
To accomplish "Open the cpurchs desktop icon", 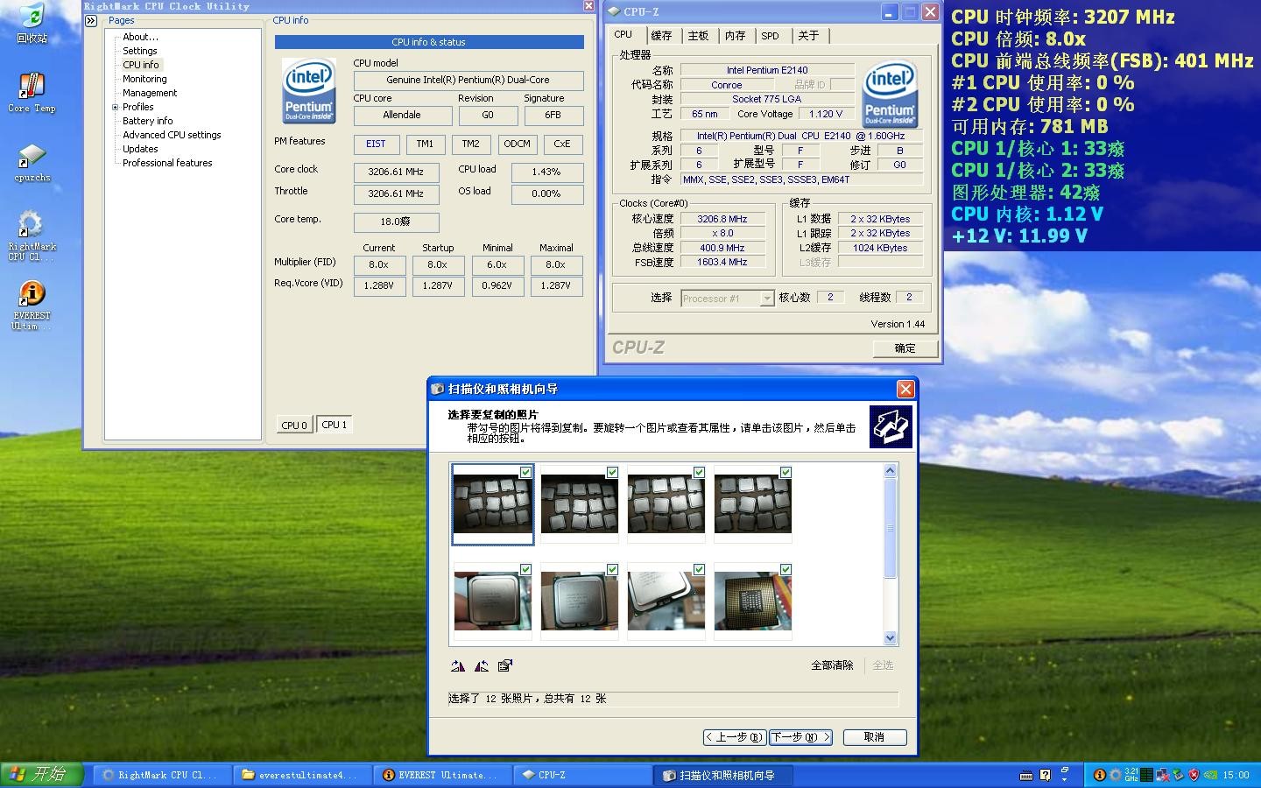I will 32,163.
